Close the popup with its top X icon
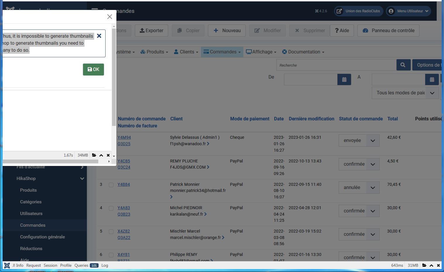 point(110,17)
